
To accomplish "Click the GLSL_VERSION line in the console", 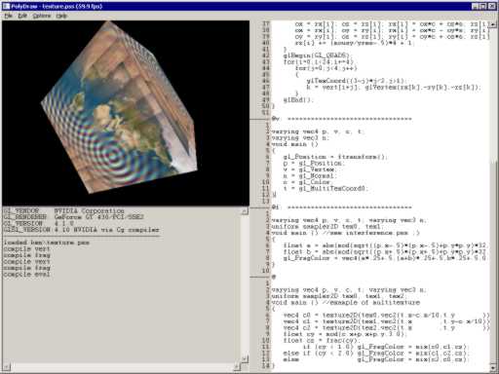I will pos(81,230).
